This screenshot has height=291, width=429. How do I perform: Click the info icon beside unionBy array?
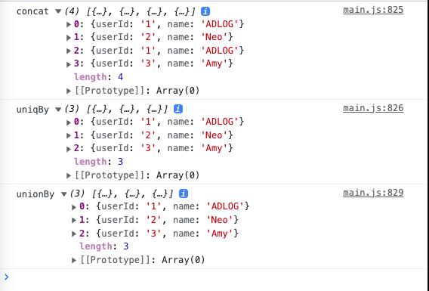(x=184, y=193)
